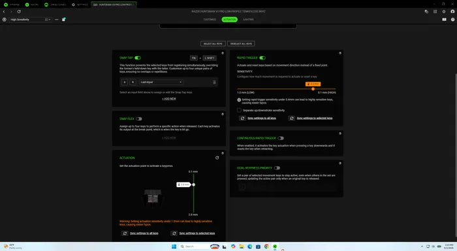Delete the A/D Snap Tap pair trash icon
This screenshot has height=251, width=457.
point(214,82)
